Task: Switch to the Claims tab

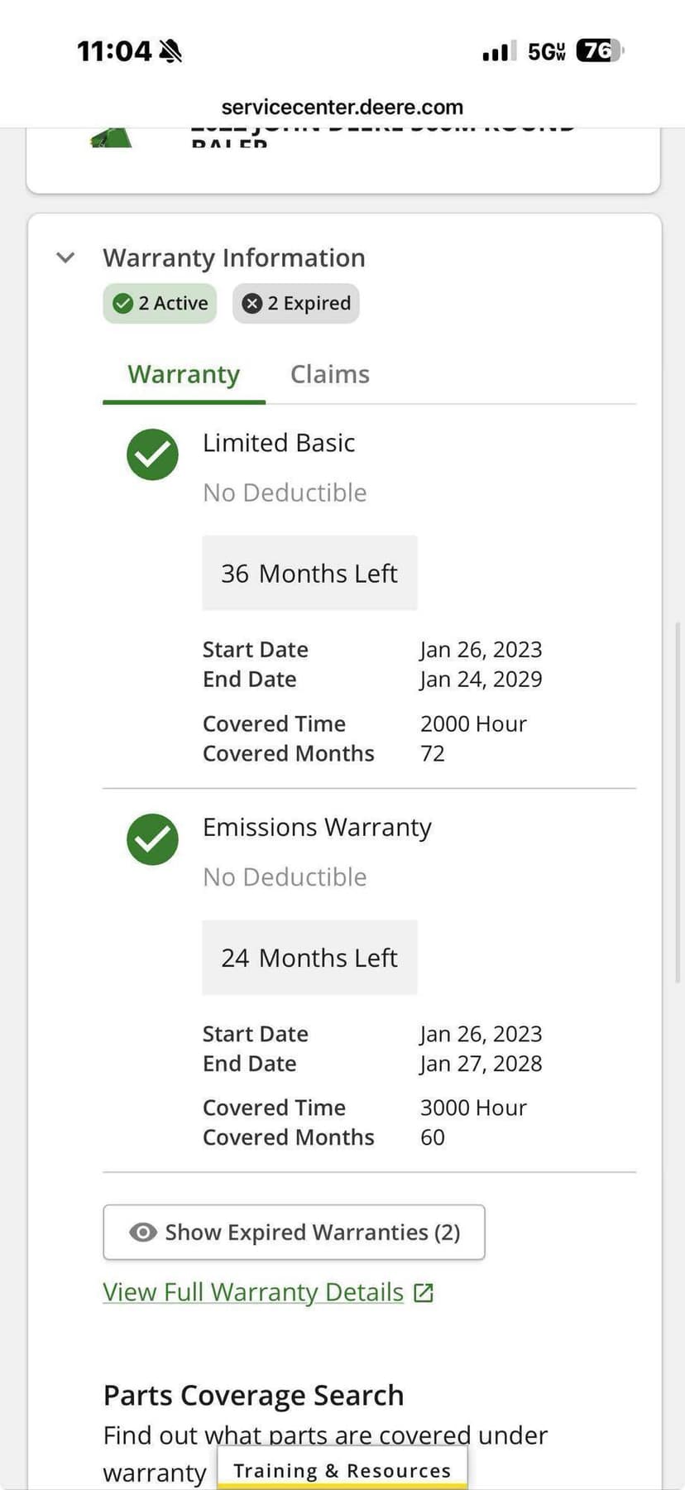Action: [x=329, y=374]
